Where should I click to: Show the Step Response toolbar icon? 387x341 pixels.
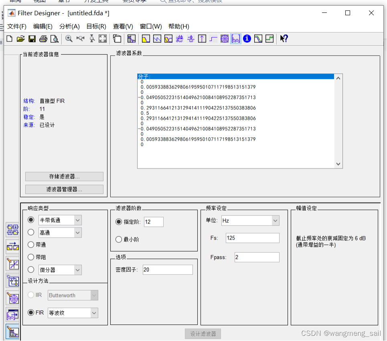(213, 39)
